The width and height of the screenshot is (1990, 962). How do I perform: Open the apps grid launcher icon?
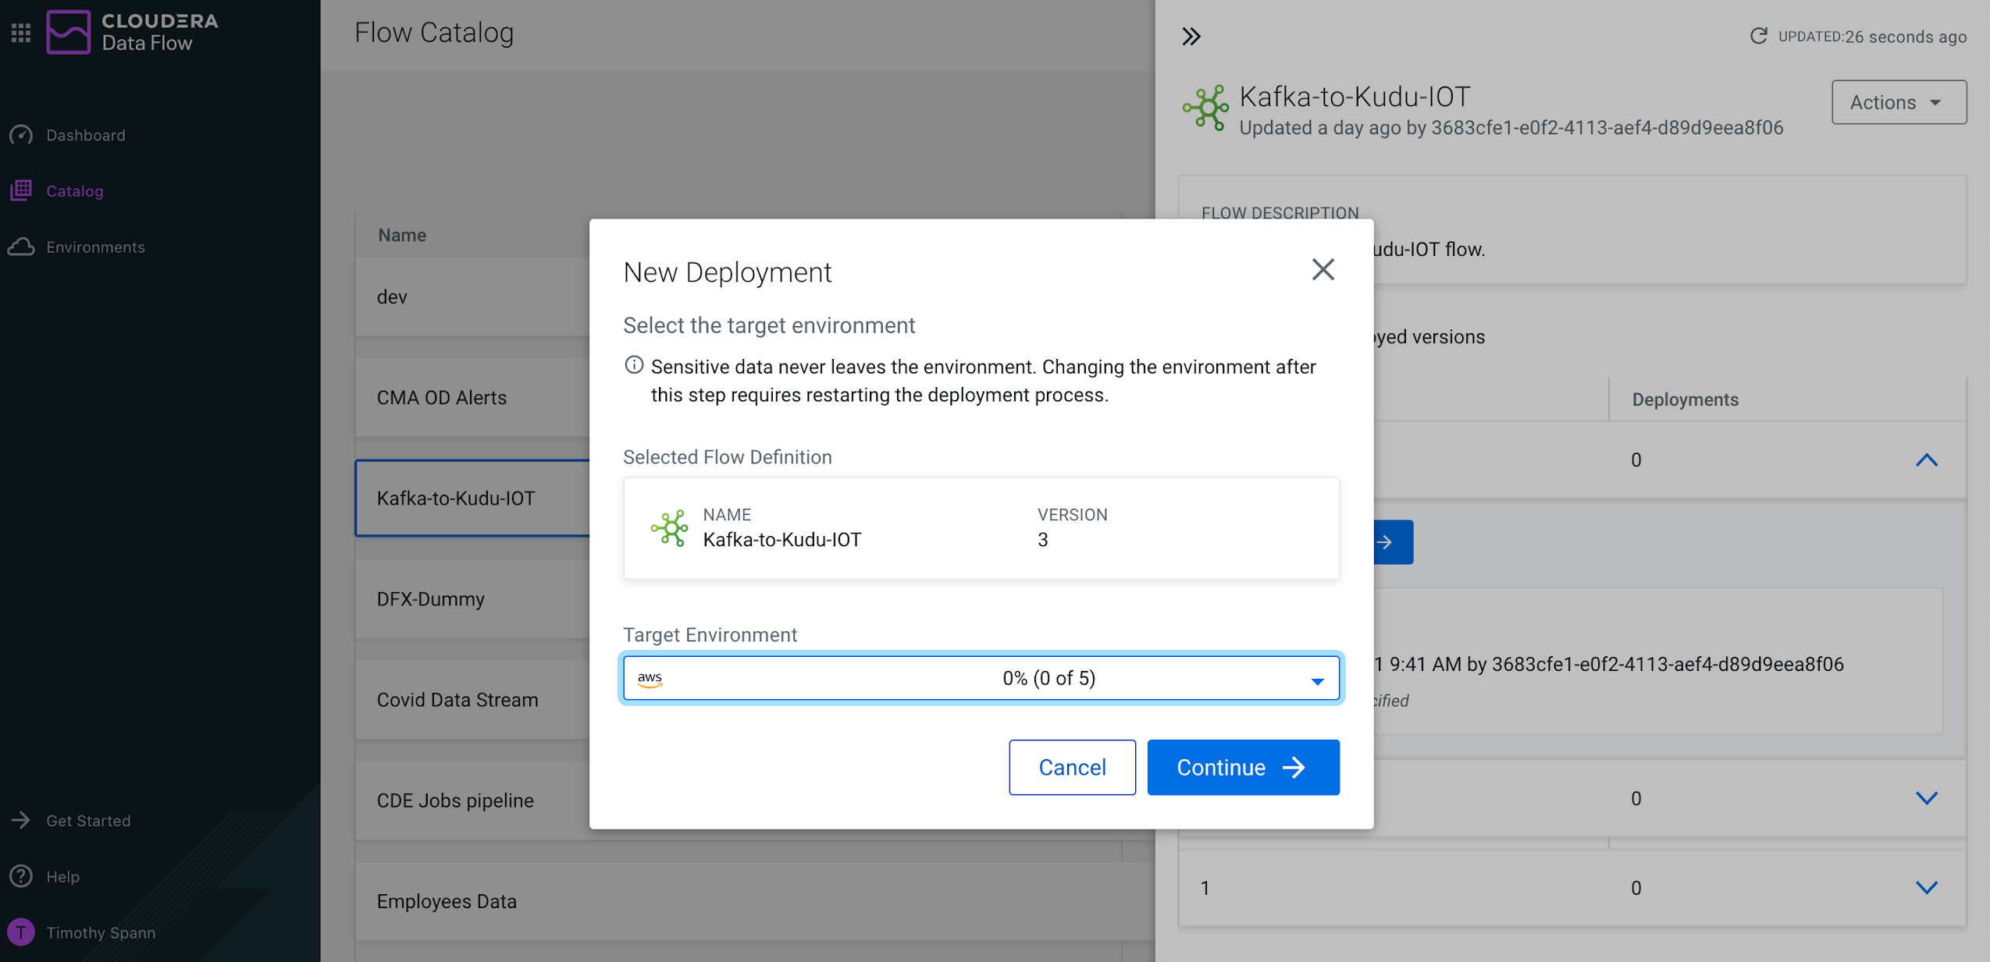pyautogui.click(x=21, y=33)
